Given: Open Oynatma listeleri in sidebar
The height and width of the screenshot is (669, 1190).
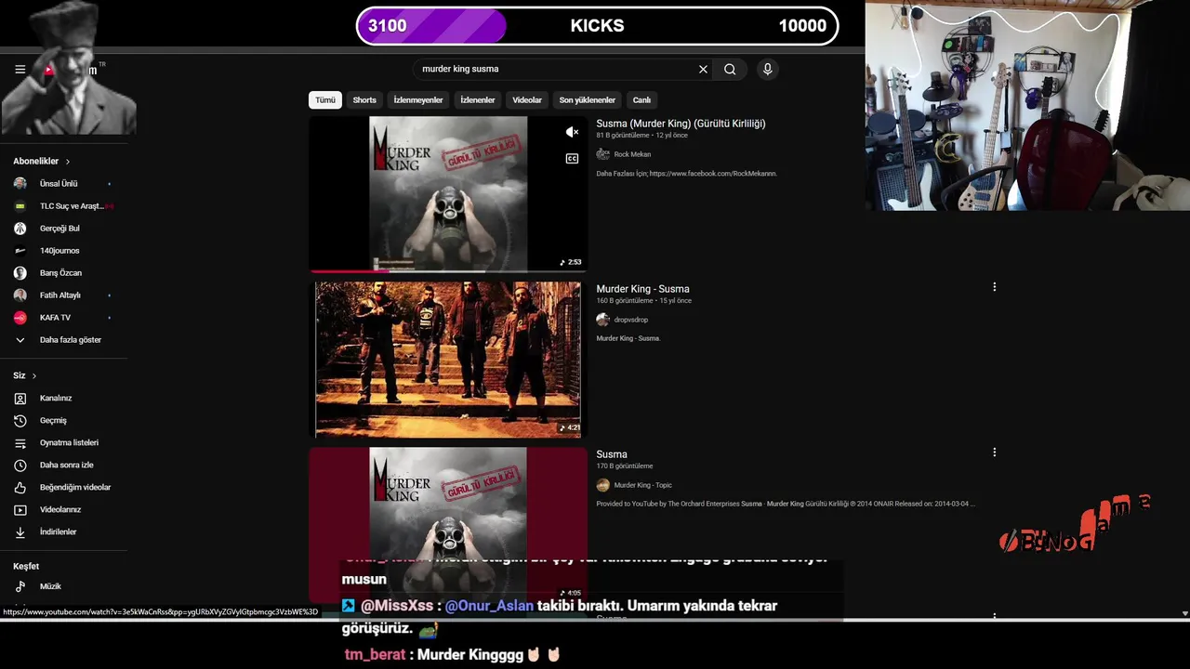Looking at the screenshot, I should pyautogui.click(x=63, y=443).
